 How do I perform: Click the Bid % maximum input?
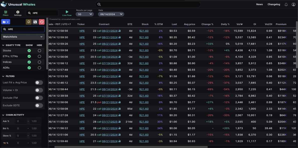35,128
